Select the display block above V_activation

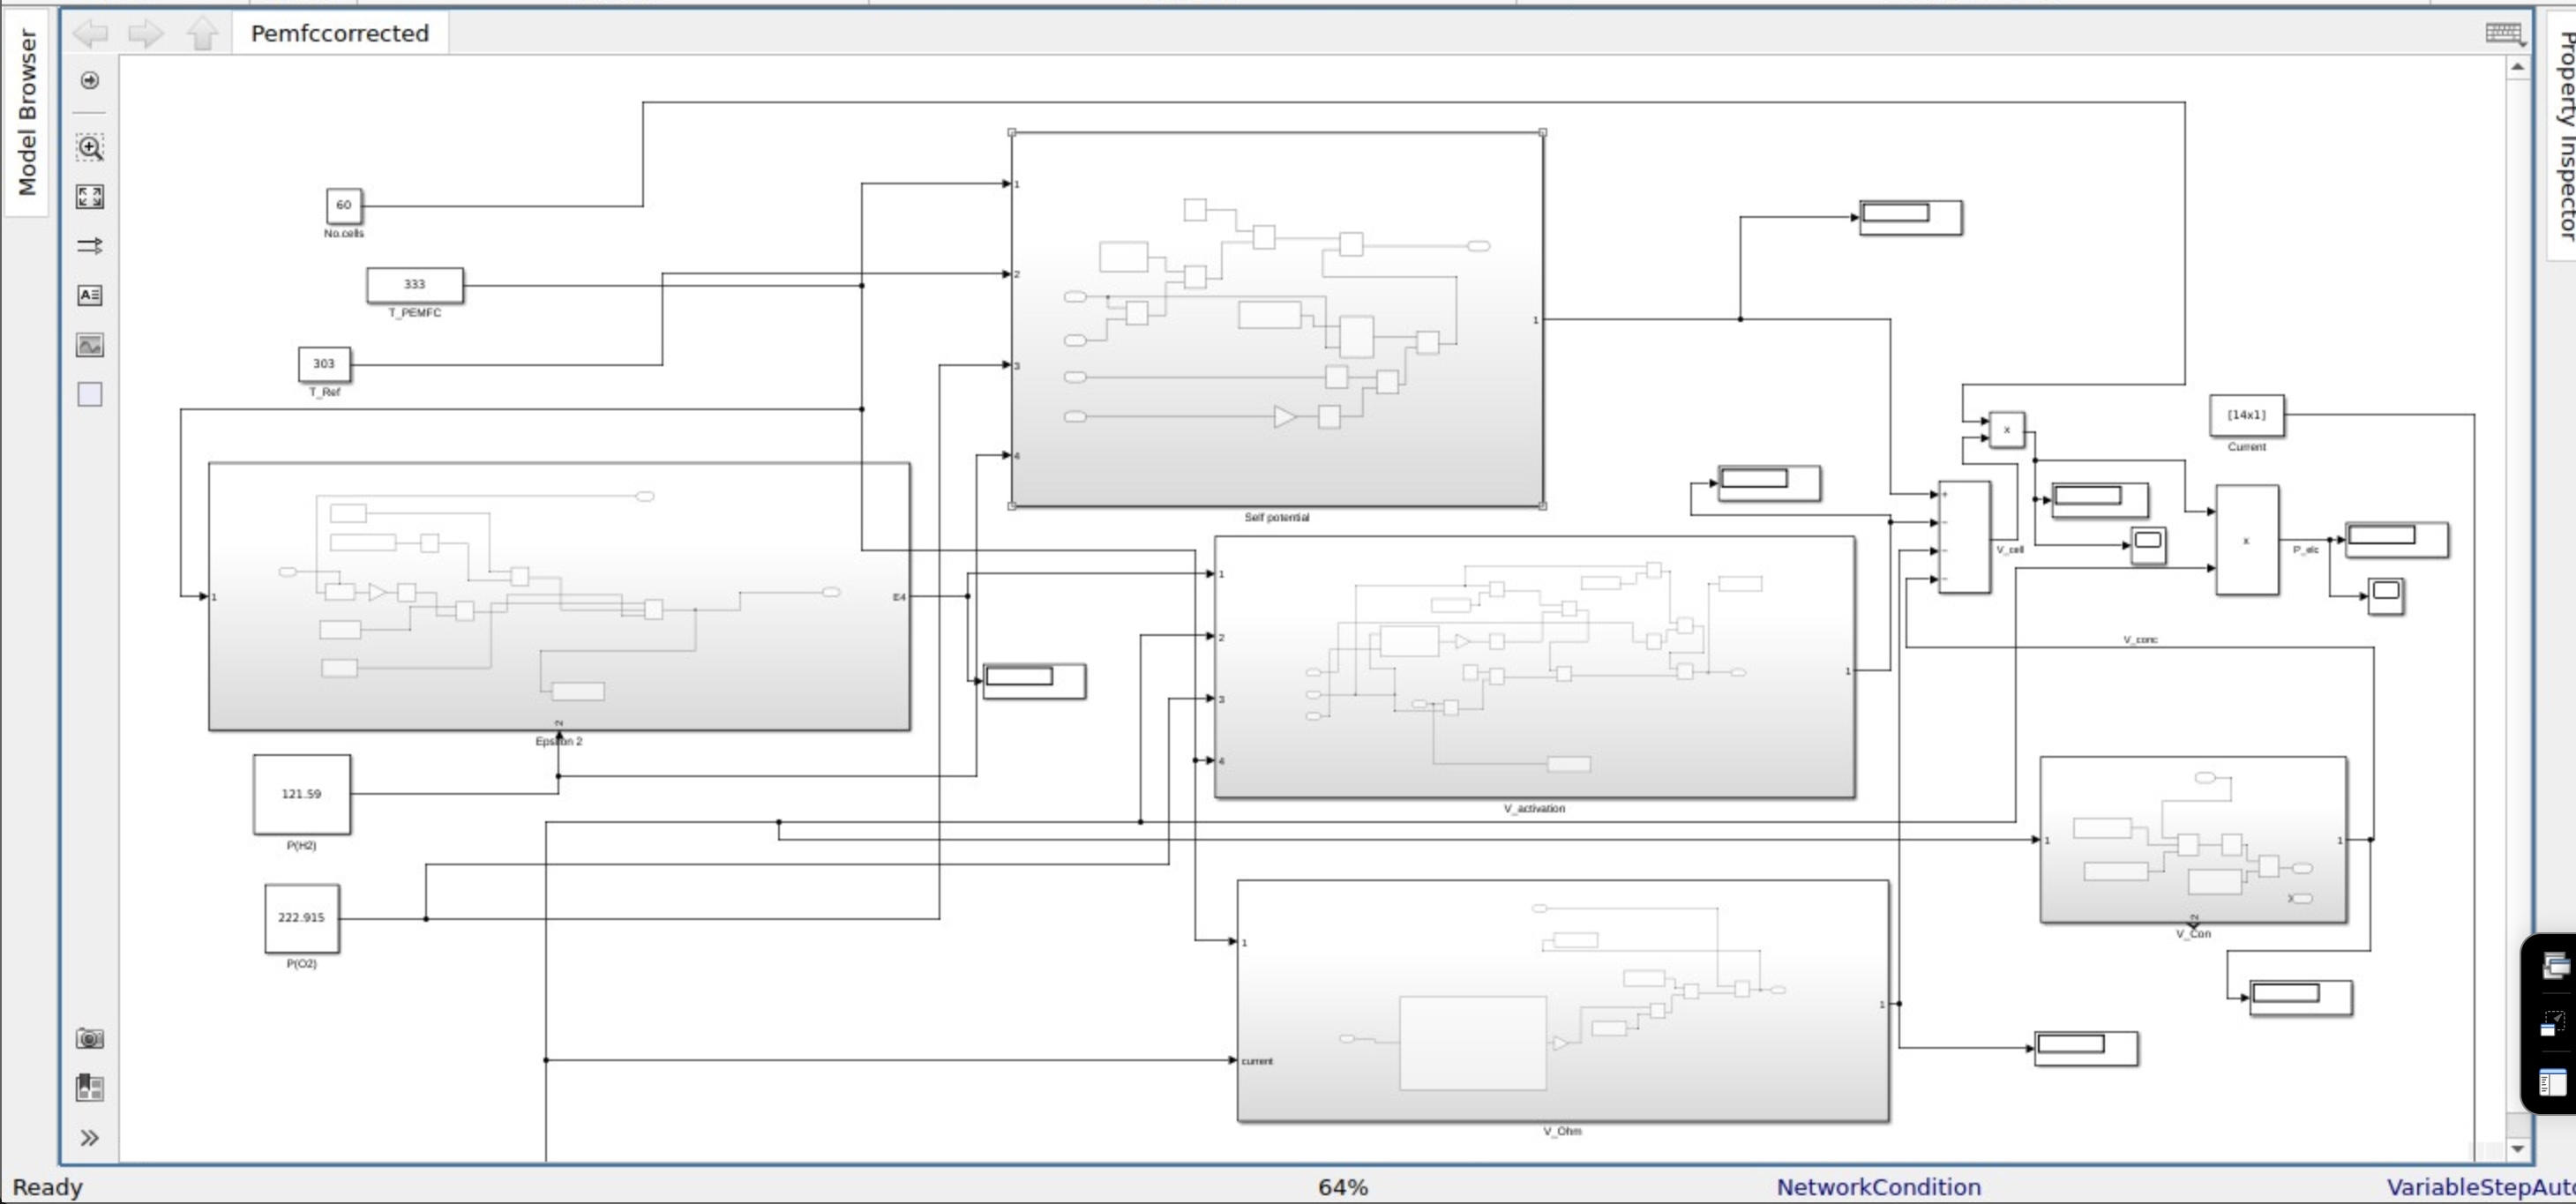point(1769,483)
